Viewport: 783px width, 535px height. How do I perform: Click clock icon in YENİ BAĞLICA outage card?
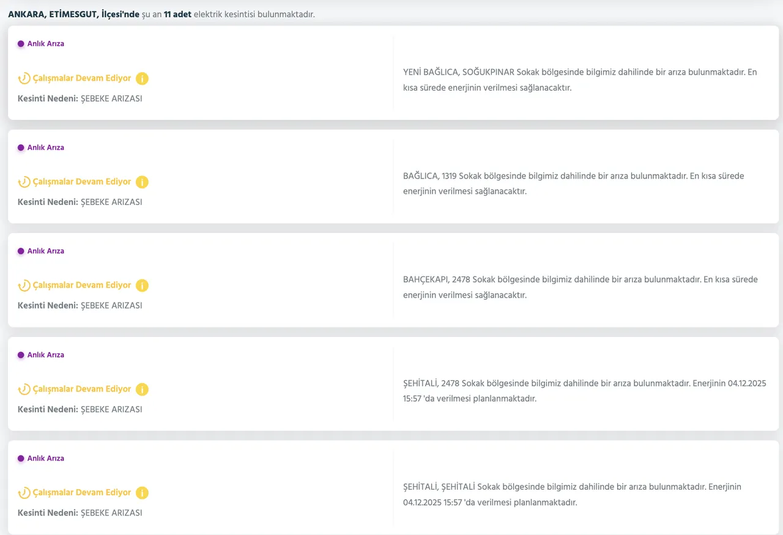pyautogui.click(x=24, y=78)
